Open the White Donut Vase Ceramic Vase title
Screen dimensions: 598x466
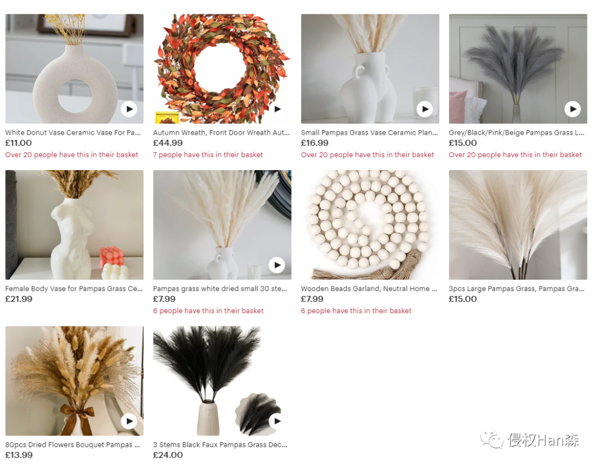pos(73,133)
